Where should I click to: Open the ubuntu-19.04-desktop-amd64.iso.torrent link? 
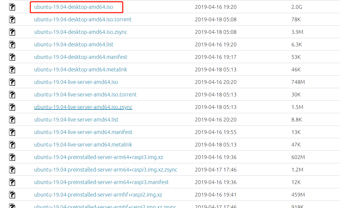coord(83,19)
